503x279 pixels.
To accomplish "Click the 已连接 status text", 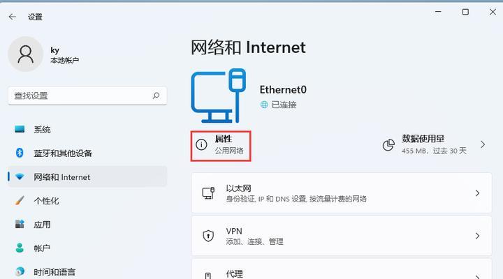I will click(284, 105).
